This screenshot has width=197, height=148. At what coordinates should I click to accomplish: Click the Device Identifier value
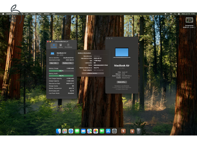coord(69,58)
